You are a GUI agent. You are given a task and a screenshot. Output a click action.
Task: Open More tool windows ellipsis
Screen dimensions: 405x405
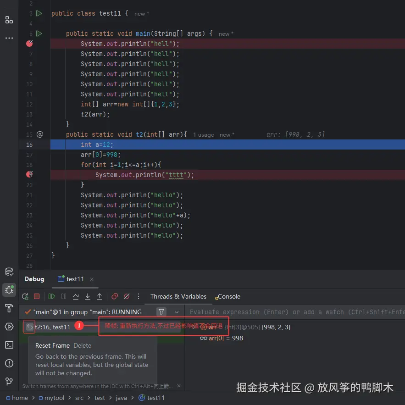(9, 38)
